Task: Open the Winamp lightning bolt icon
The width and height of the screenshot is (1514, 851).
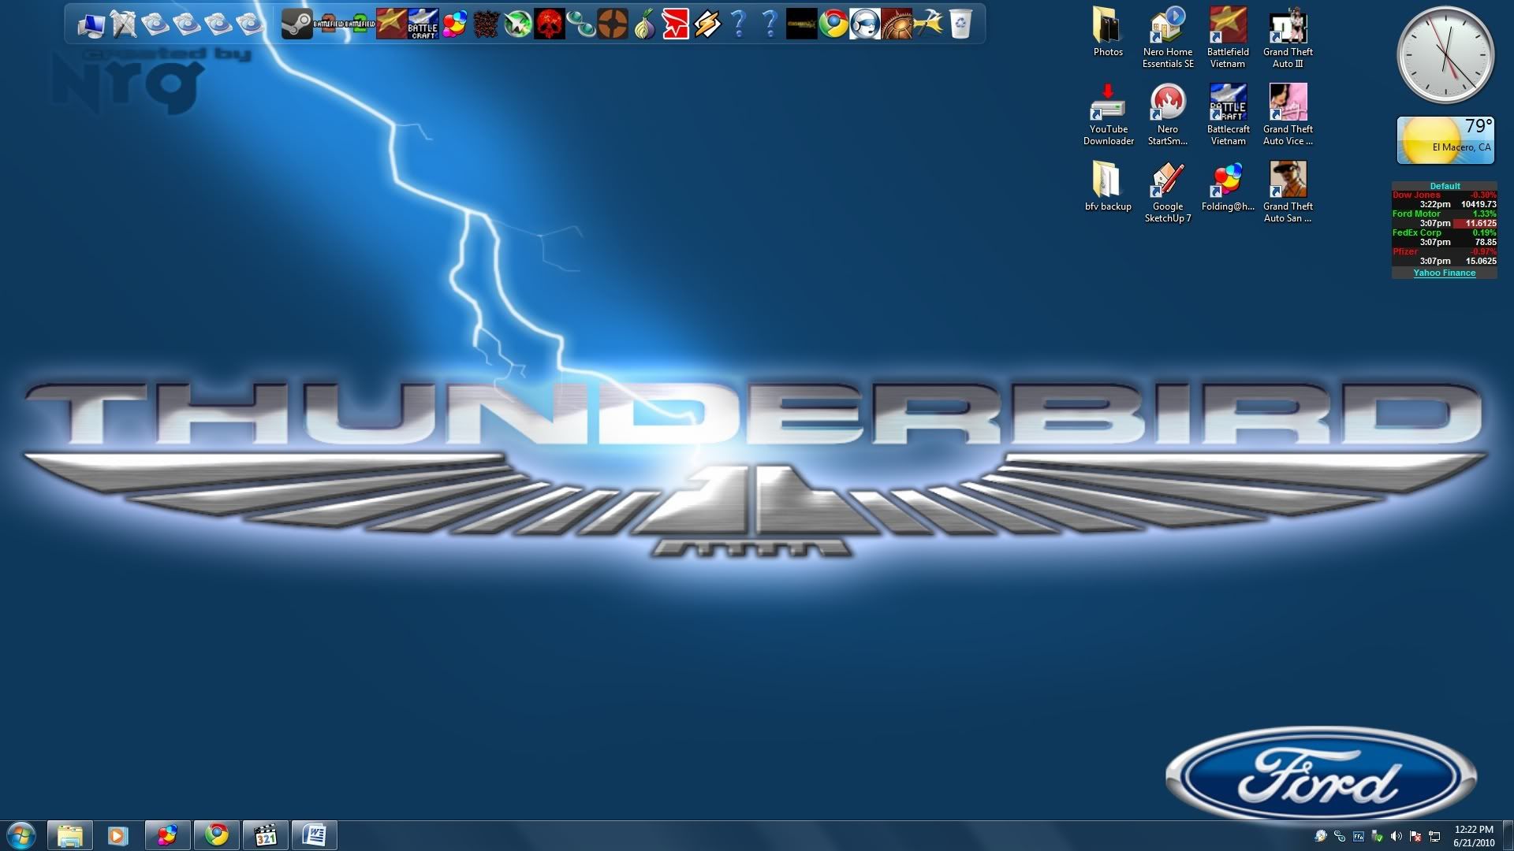Action: coord(707,24)
